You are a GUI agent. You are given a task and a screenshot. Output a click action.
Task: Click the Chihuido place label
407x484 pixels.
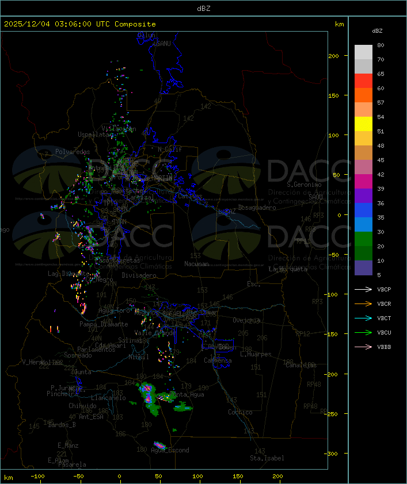click(82, 406)
